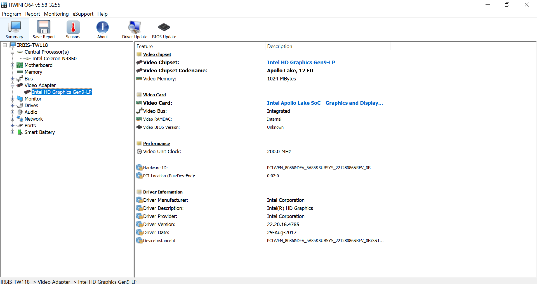Viewport: 537px width, 284px height.
Task: Click the icon beside Video BIOS Version
Action: click(x=139, y=127)
